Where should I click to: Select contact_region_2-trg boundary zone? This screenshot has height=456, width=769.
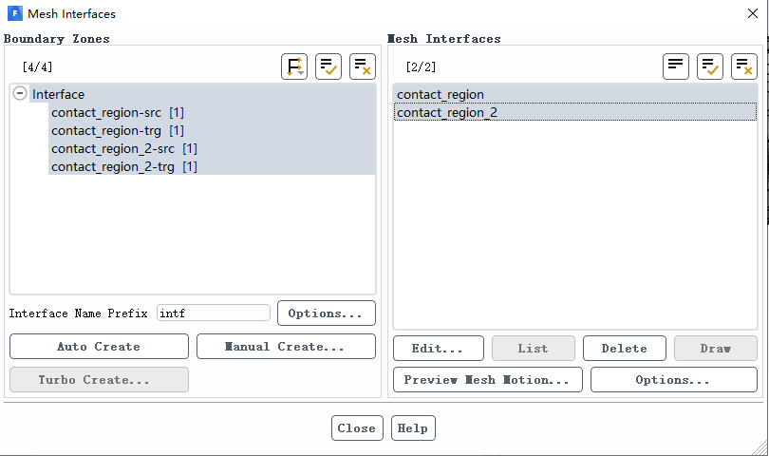pos(123,166)
